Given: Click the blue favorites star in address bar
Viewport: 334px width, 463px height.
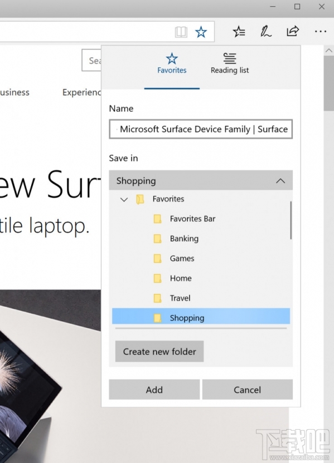Looking at the screenshot, I should click(201, 32).
